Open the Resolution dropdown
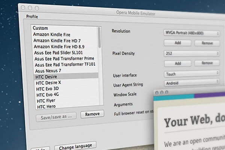Viewport: 225px width, 150px height. pos(192,34)
